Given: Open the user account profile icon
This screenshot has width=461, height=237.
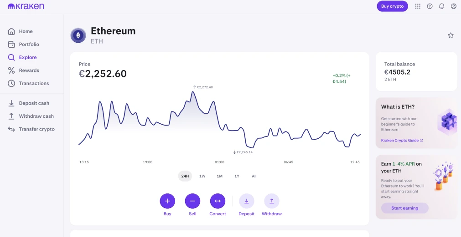Looking at the screenshot, I should point(454,6).
